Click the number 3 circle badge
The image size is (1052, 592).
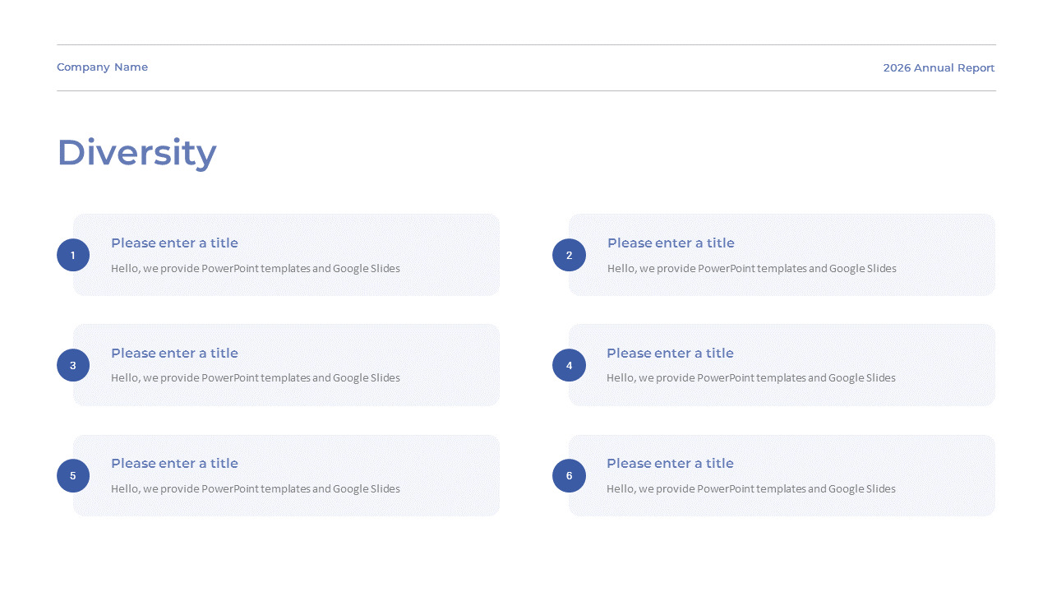73,365
